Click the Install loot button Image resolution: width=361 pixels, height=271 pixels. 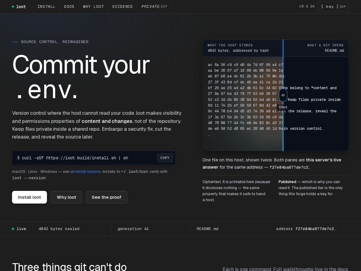click(x=29, y=197)
